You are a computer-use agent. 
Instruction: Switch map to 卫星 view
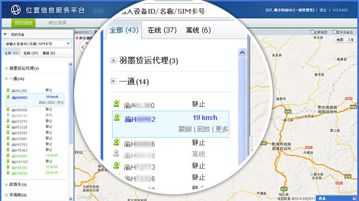[x=351, y=40]
